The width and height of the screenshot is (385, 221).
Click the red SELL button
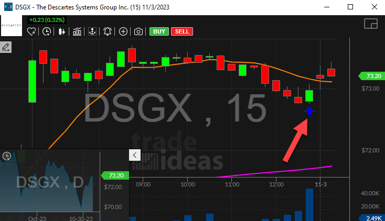pos(182,31)
